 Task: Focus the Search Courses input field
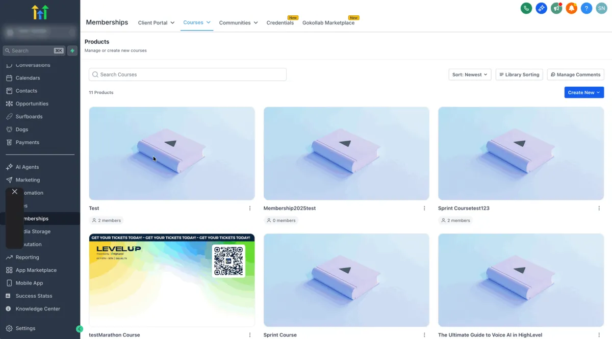tap(188, 74)
